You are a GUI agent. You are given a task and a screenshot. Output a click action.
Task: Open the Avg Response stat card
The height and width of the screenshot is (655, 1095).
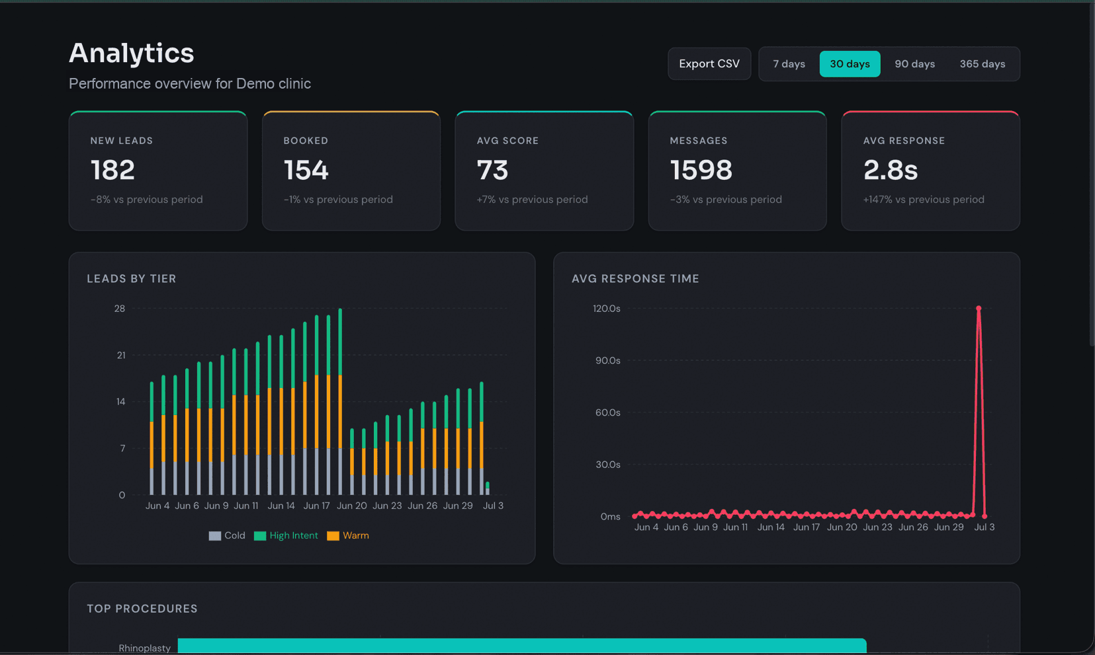pyautogui.click(x=931, y=171)
